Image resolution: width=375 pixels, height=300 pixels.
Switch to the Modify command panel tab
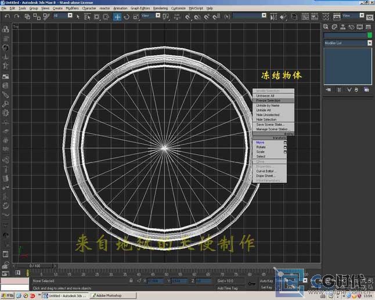click(x=334, y=27)
